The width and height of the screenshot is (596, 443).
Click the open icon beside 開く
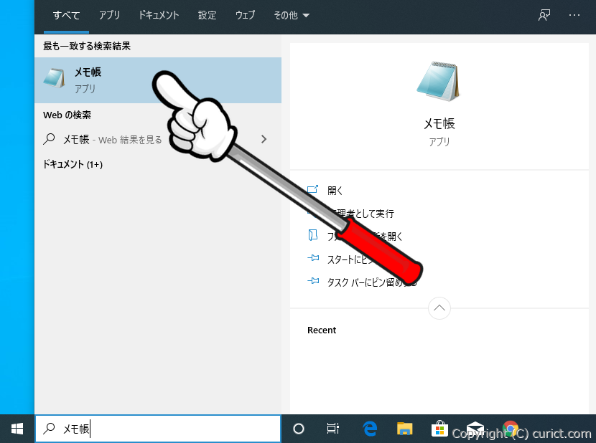point(312,189)
